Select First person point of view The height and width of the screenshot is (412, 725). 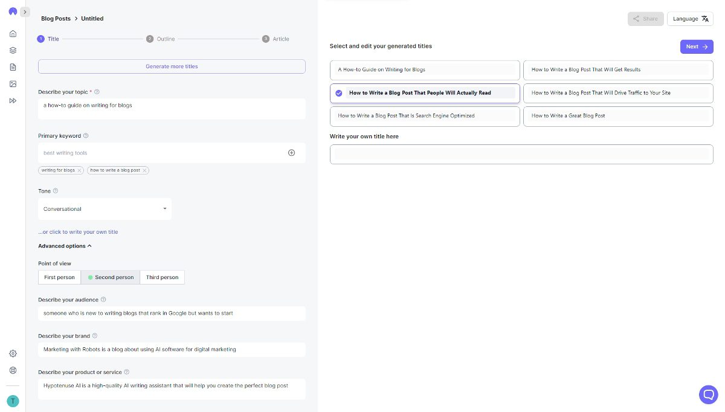[59, 277]
